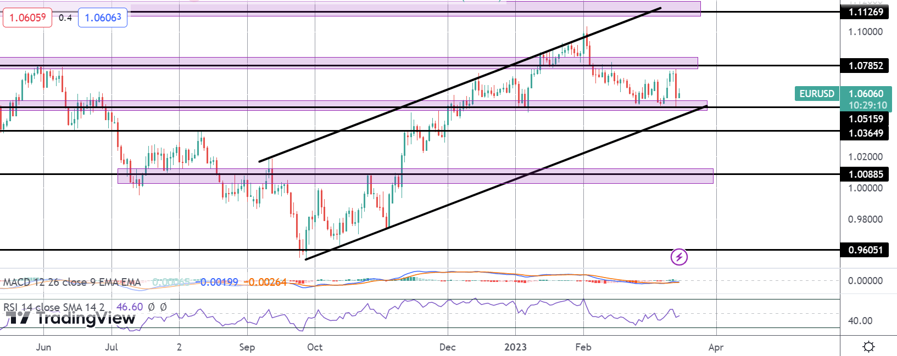Click the MACD line value -0.00199

point(218,282)
